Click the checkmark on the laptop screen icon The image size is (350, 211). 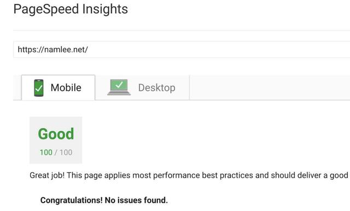119,85
